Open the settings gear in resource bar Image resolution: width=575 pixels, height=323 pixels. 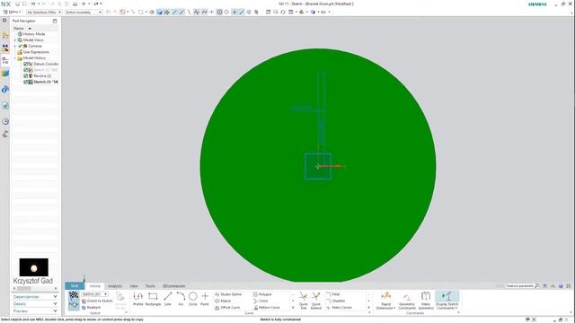pyautogui.click(x=4, y=21)
